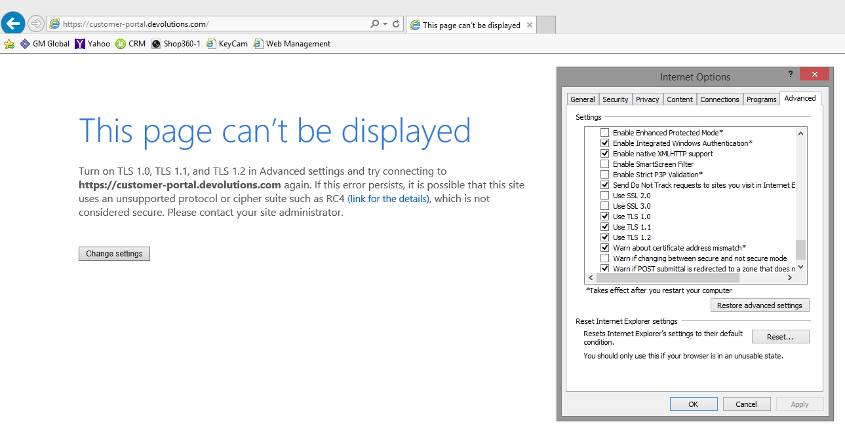The width and height of the screenshot is (845, 435).
Task: Click the settings list scroll-down arrow
Action: [801, 268]
